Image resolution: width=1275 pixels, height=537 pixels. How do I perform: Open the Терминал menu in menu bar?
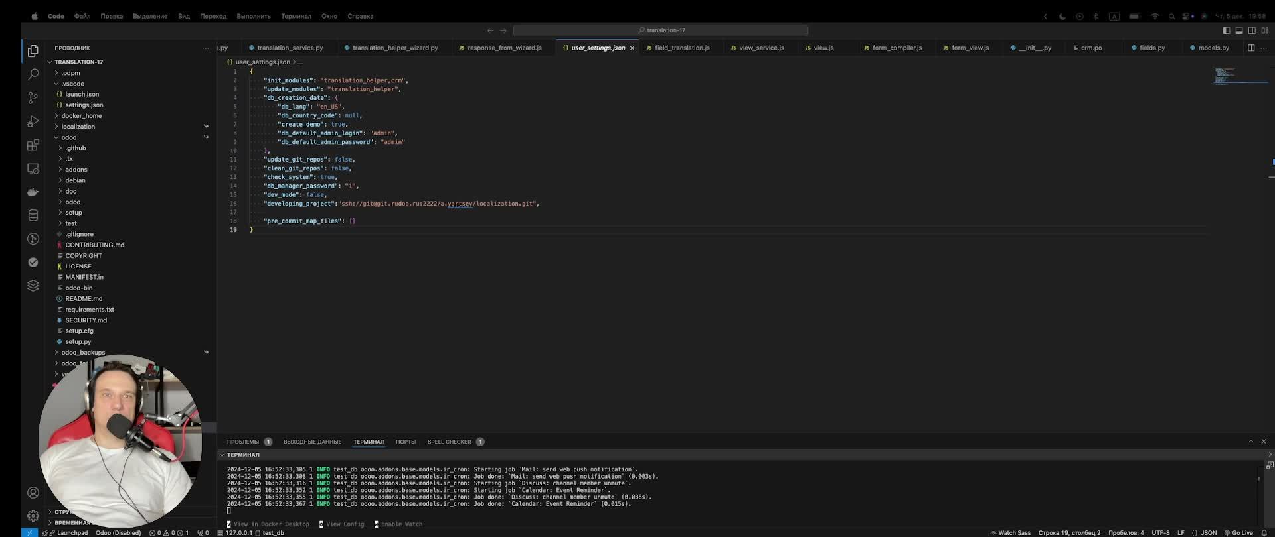tap(296, 16)
